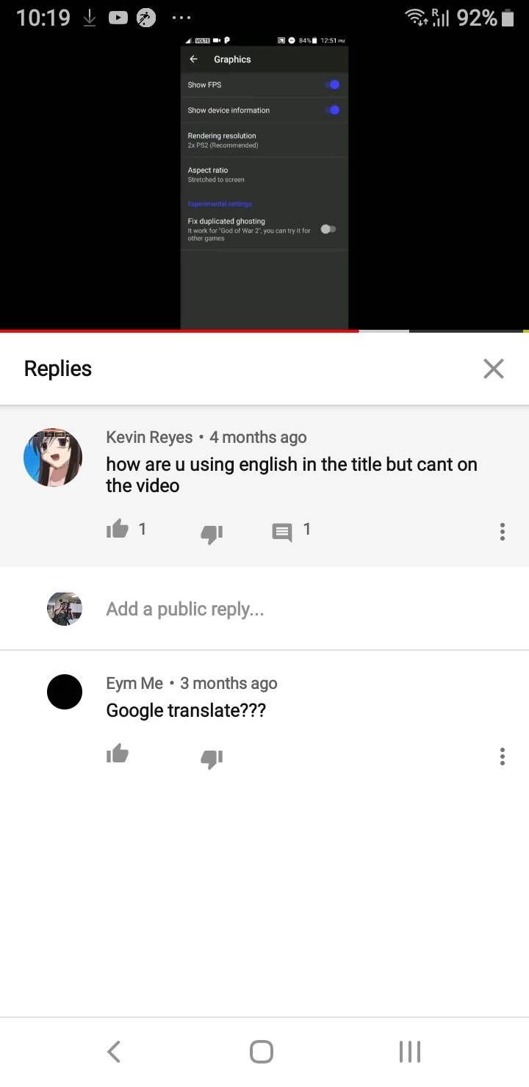This screenshot has height=1087, width=529.
Task: Open Rendering resolution setting in video
Action: click(x=264, y=140)
